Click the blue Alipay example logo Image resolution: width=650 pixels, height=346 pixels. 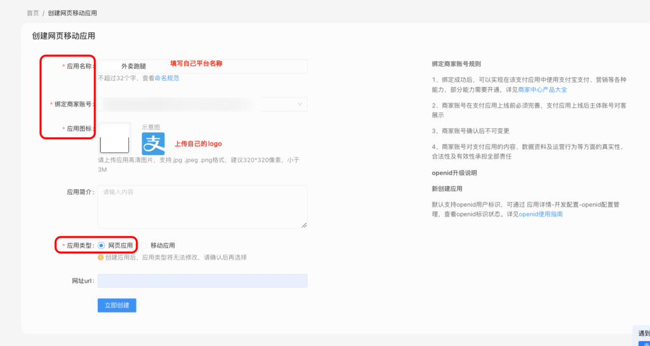click(x=153, y=143)
